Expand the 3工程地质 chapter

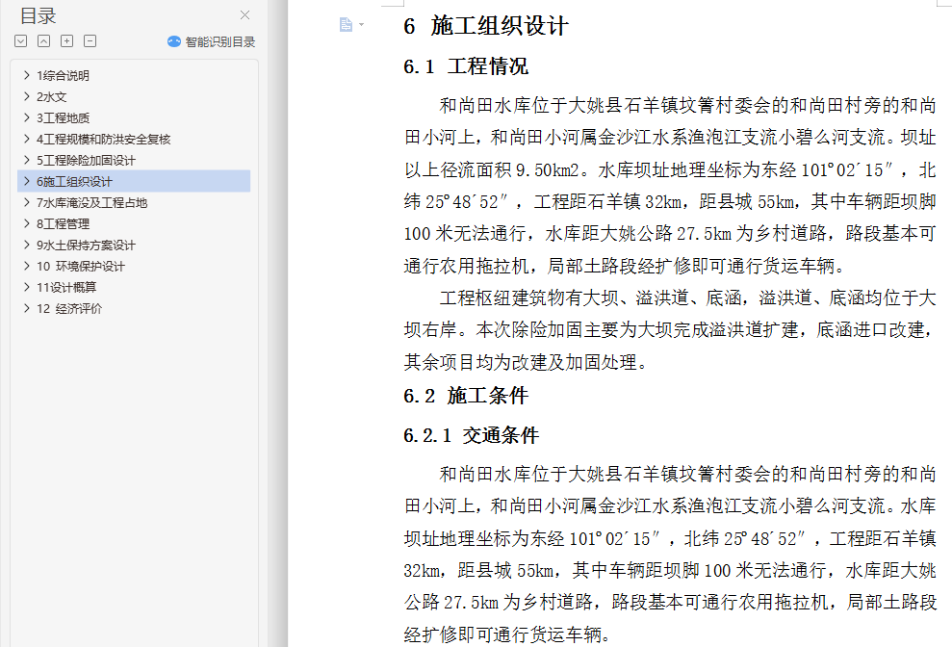tap(27, 117)
